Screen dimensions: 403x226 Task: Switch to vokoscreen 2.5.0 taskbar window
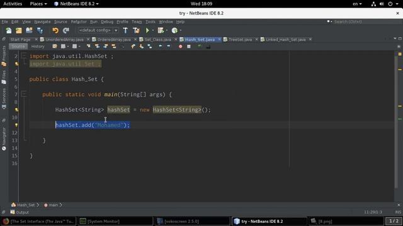[193, 221]
